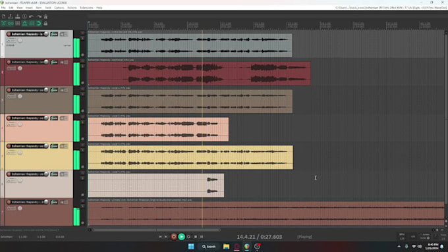Open routing for track 1
The image size is (448, 252).
pyautogui.click(x=54, y=34)
